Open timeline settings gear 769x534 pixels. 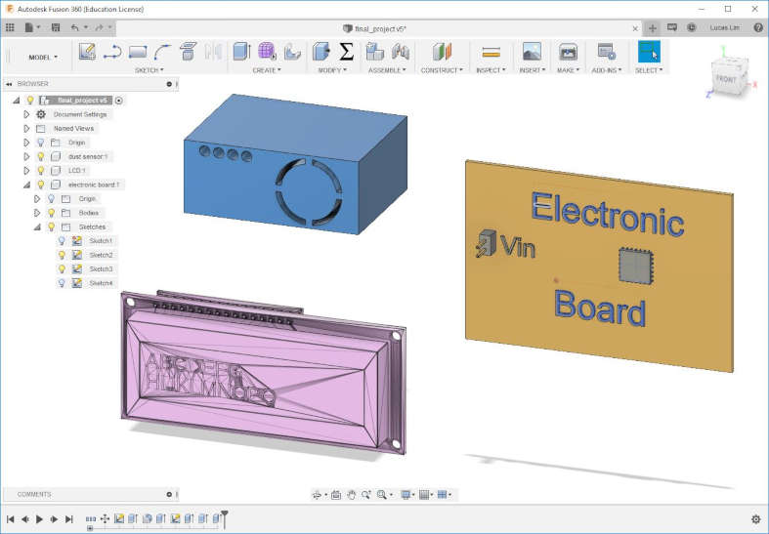[x=756, y=519]
